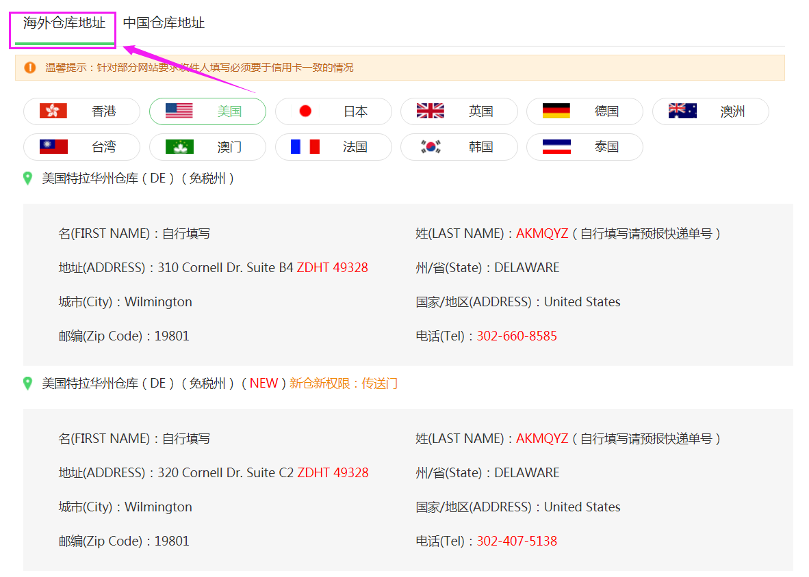
Task: Click the address 320 Cornell Dr. Suite C2
Action: tap(225, 473)
